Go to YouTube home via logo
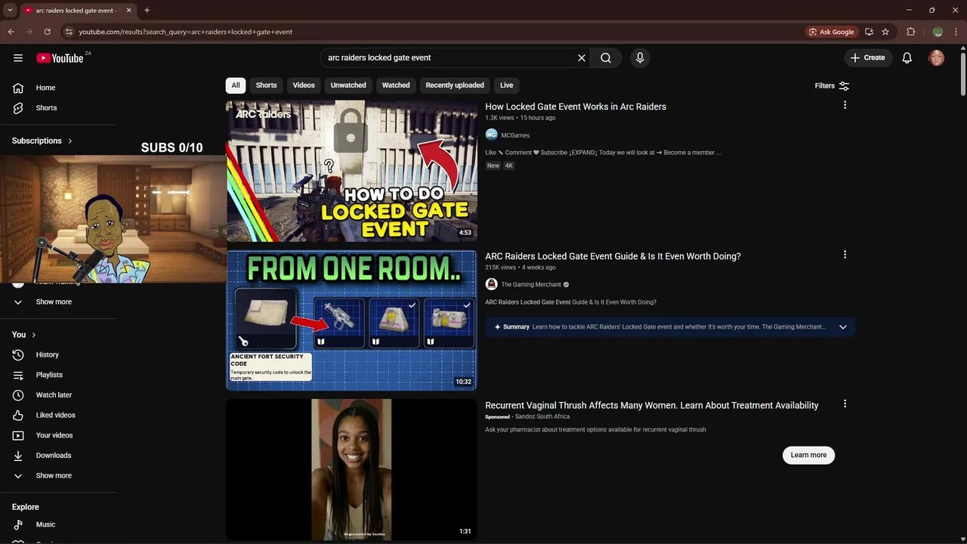Image resolution: width=967 pixels, height=544 pixels. (60, 58)
